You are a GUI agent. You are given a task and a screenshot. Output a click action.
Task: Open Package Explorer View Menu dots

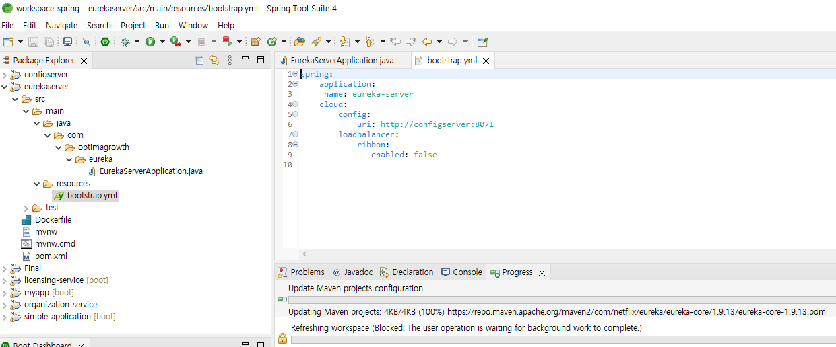pos(230,61)
